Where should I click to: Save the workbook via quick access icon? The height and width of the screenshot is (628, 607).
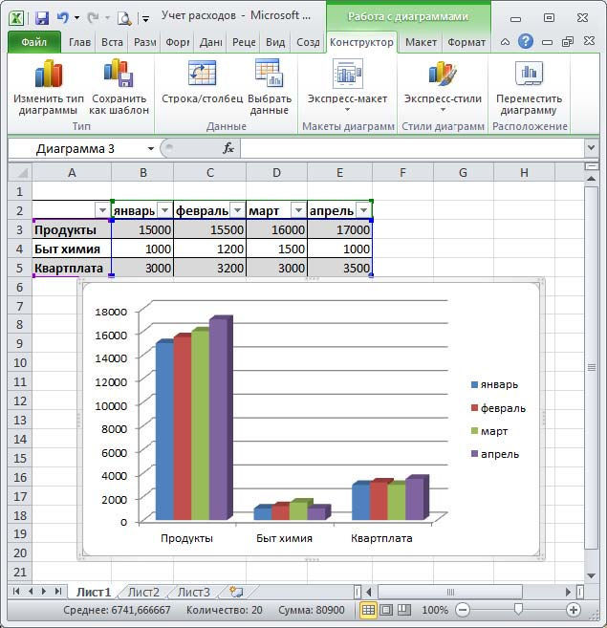(41, 17)
